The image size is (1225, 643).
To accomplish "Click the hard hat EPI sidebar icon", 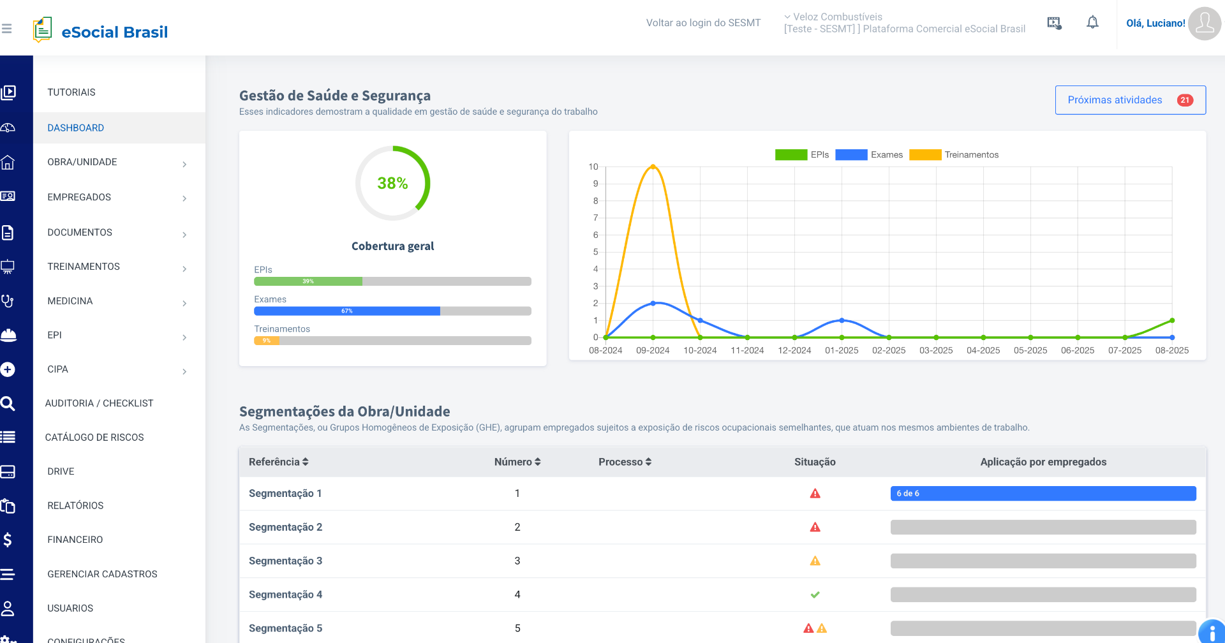I will (x=8, y=335).
